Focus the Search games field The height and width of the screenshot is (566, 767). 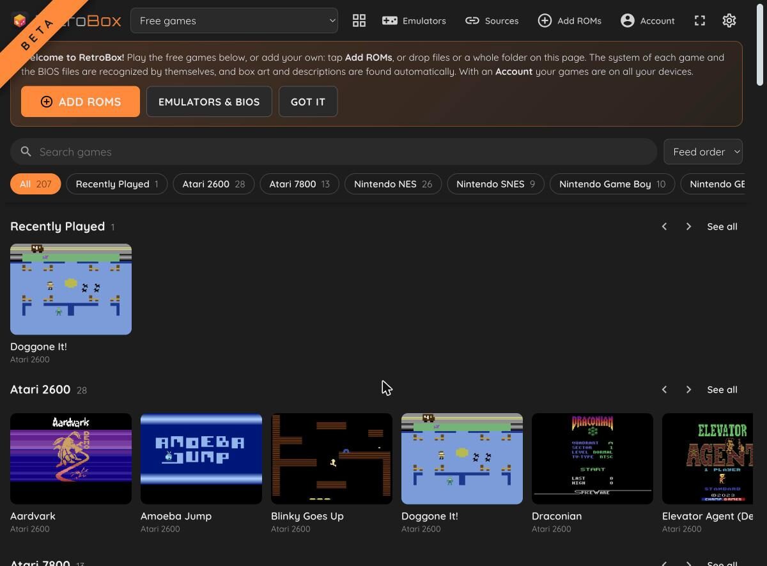(334, 152)
